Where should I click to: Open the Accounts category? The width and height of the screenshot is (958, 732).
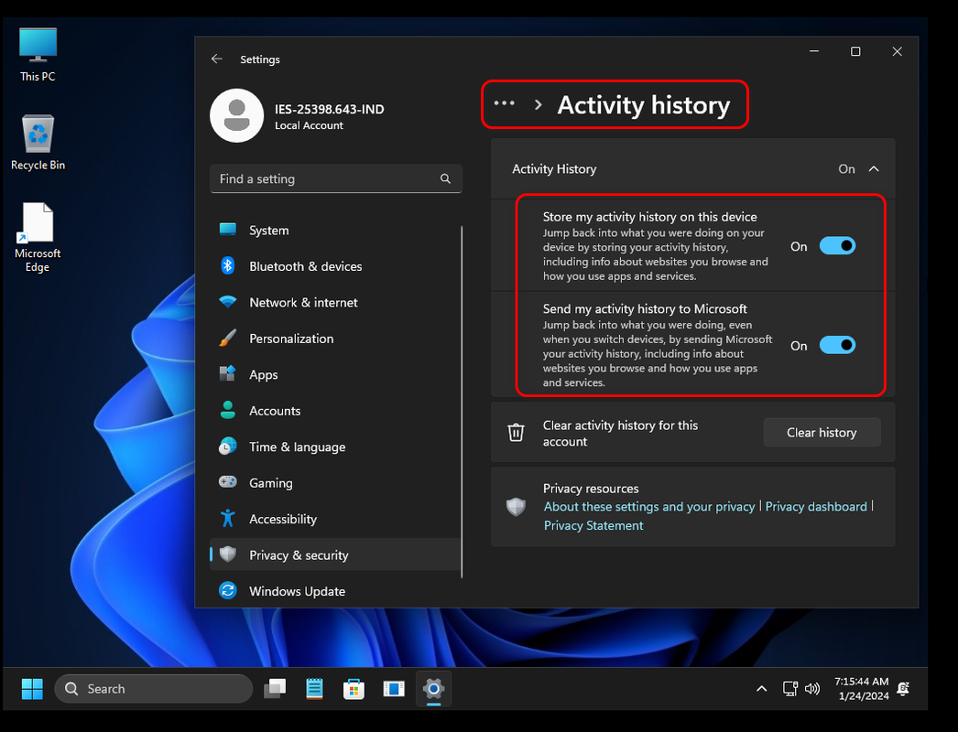335,410
